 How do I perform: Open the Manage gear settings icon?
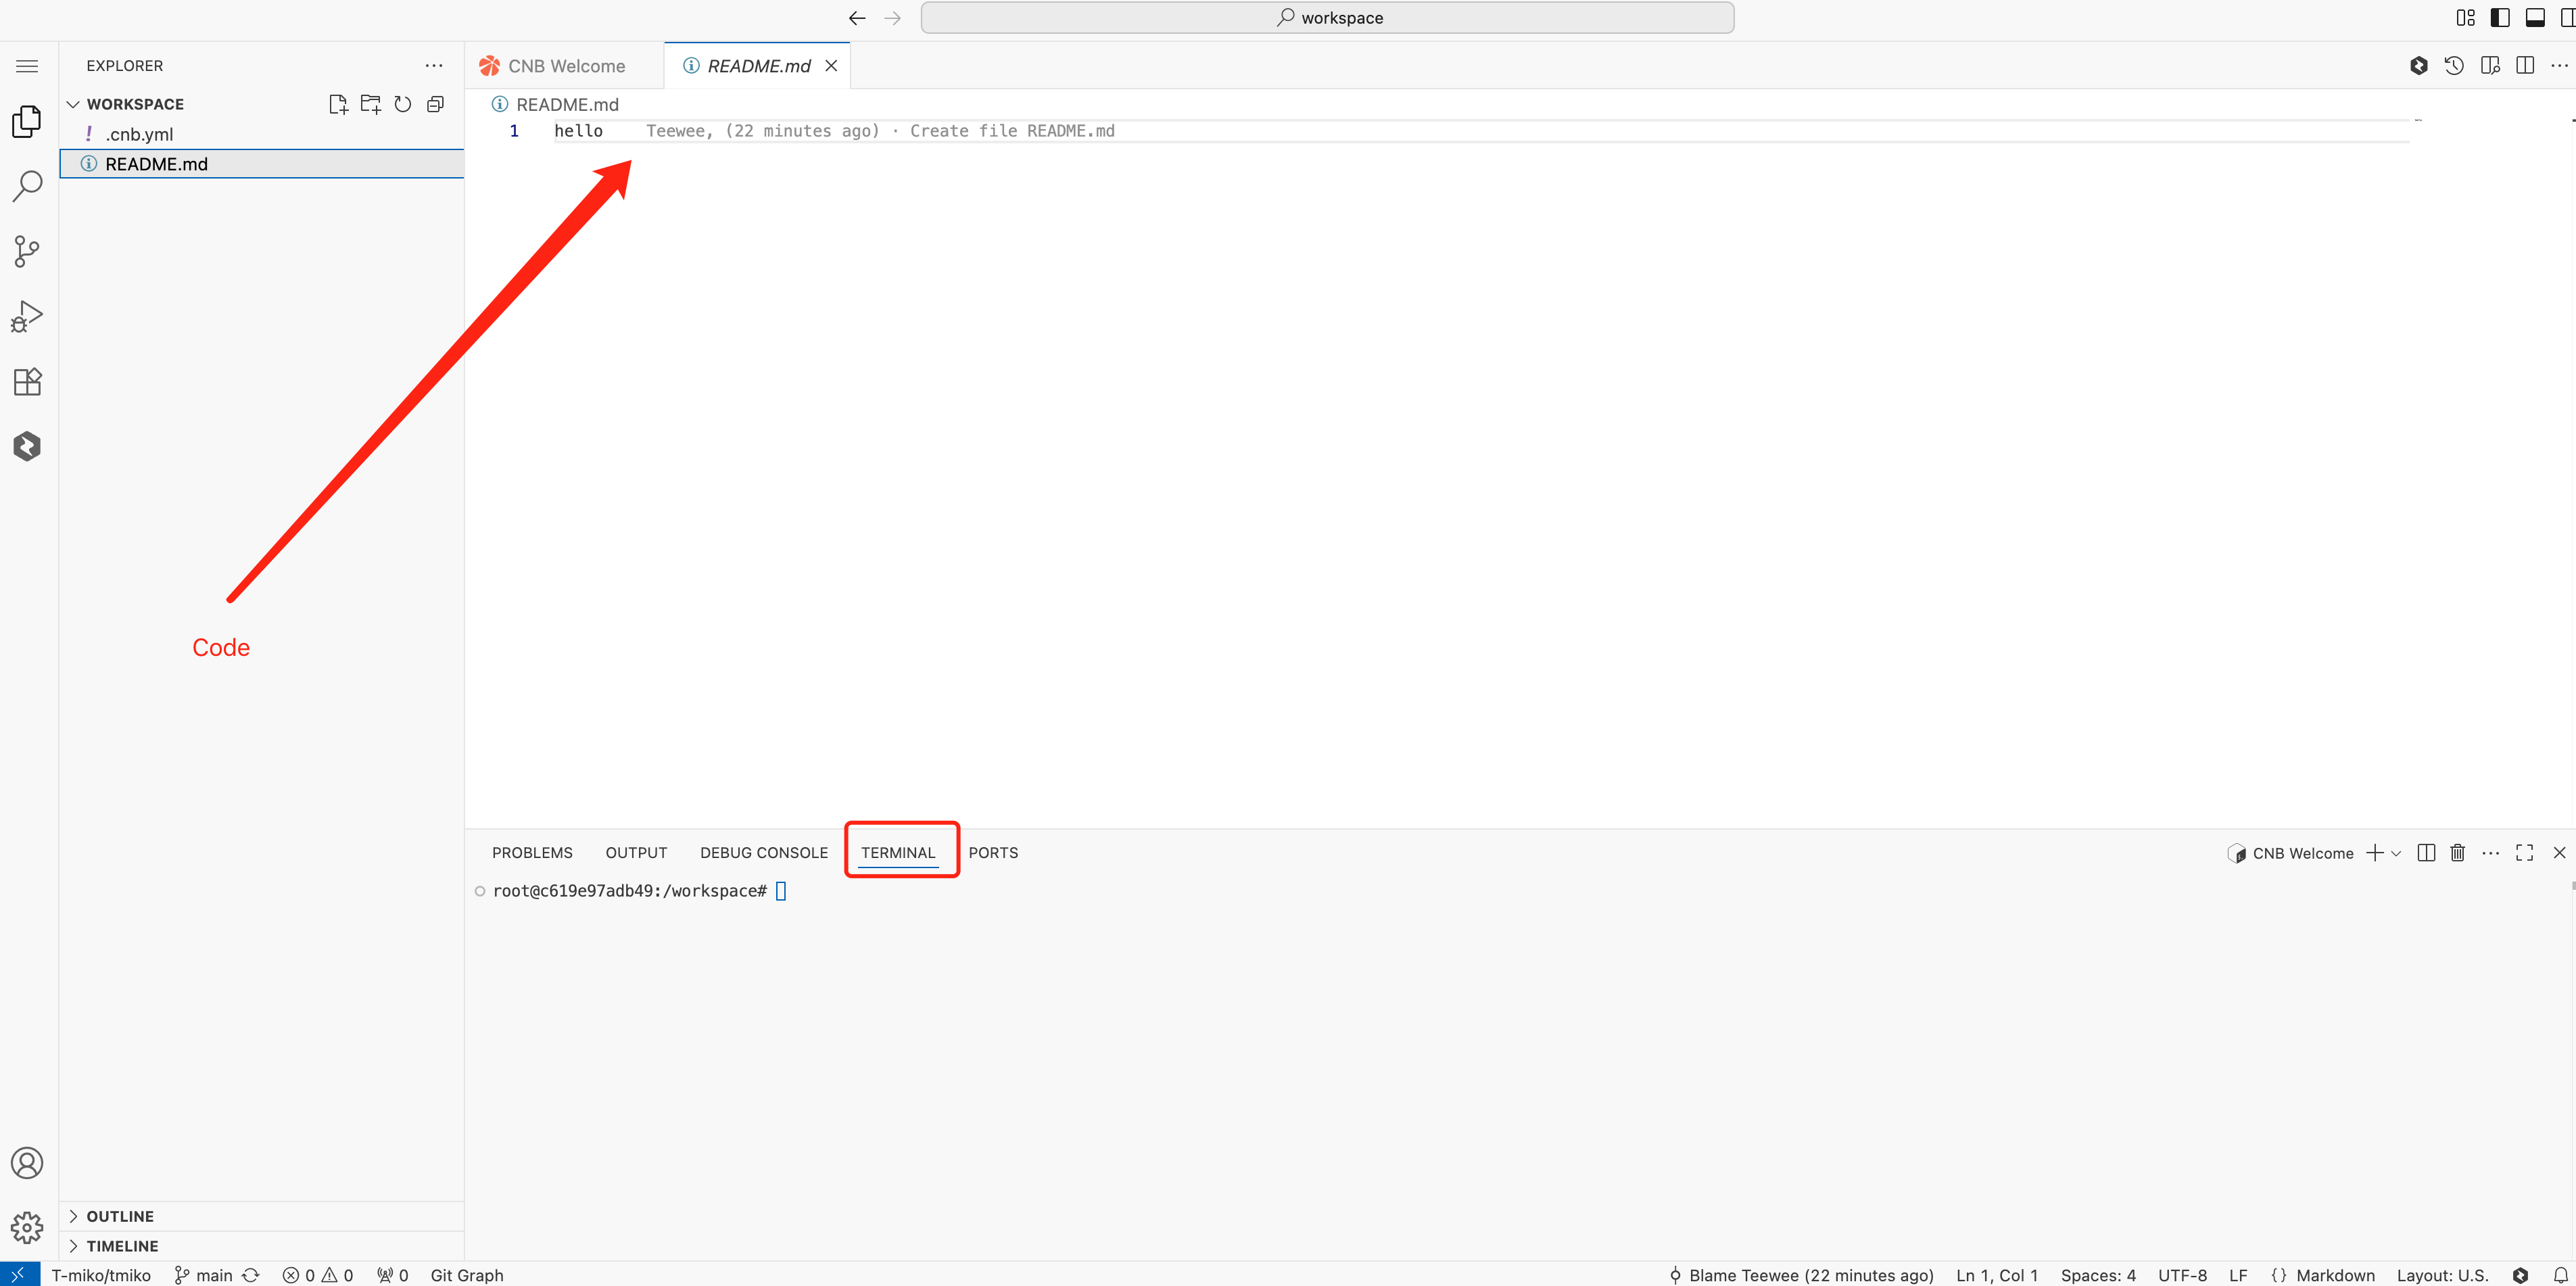click(x=27, y=1227)
